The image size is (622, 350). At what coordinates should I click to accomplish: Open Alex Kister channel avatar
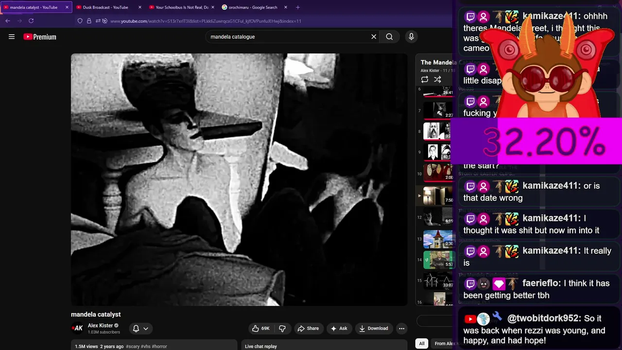78,328
